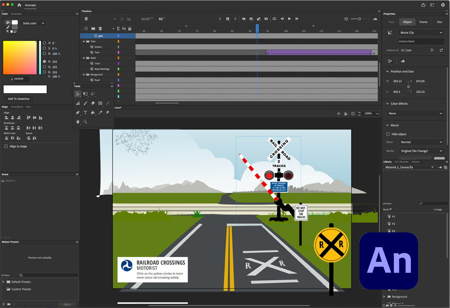Pick the Eraser tool
Image resolution: width=450 pixels, height=308 pixels.
93,103
